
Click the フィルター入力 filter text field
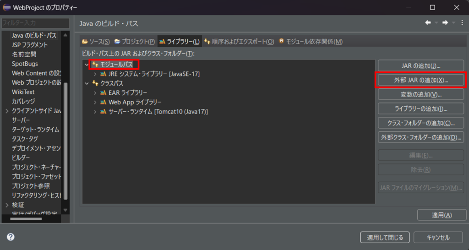coord(35,23)
